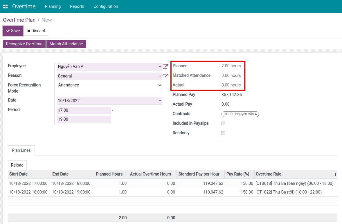Edit the Period start time field
Viewport: 342px width, 224px height.
tap(84, 110)
